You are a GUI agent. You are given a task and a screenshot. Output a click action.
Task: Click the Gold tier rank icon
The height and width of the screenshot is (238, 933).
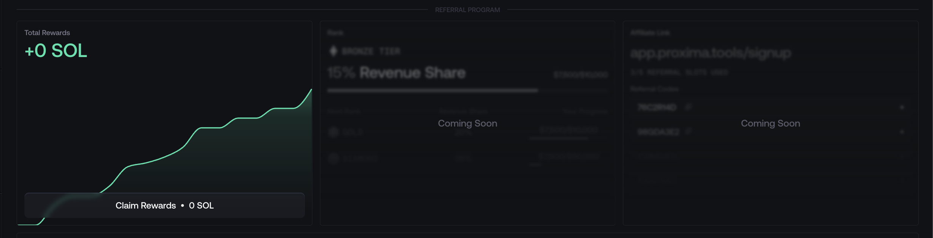click(333, 132)
